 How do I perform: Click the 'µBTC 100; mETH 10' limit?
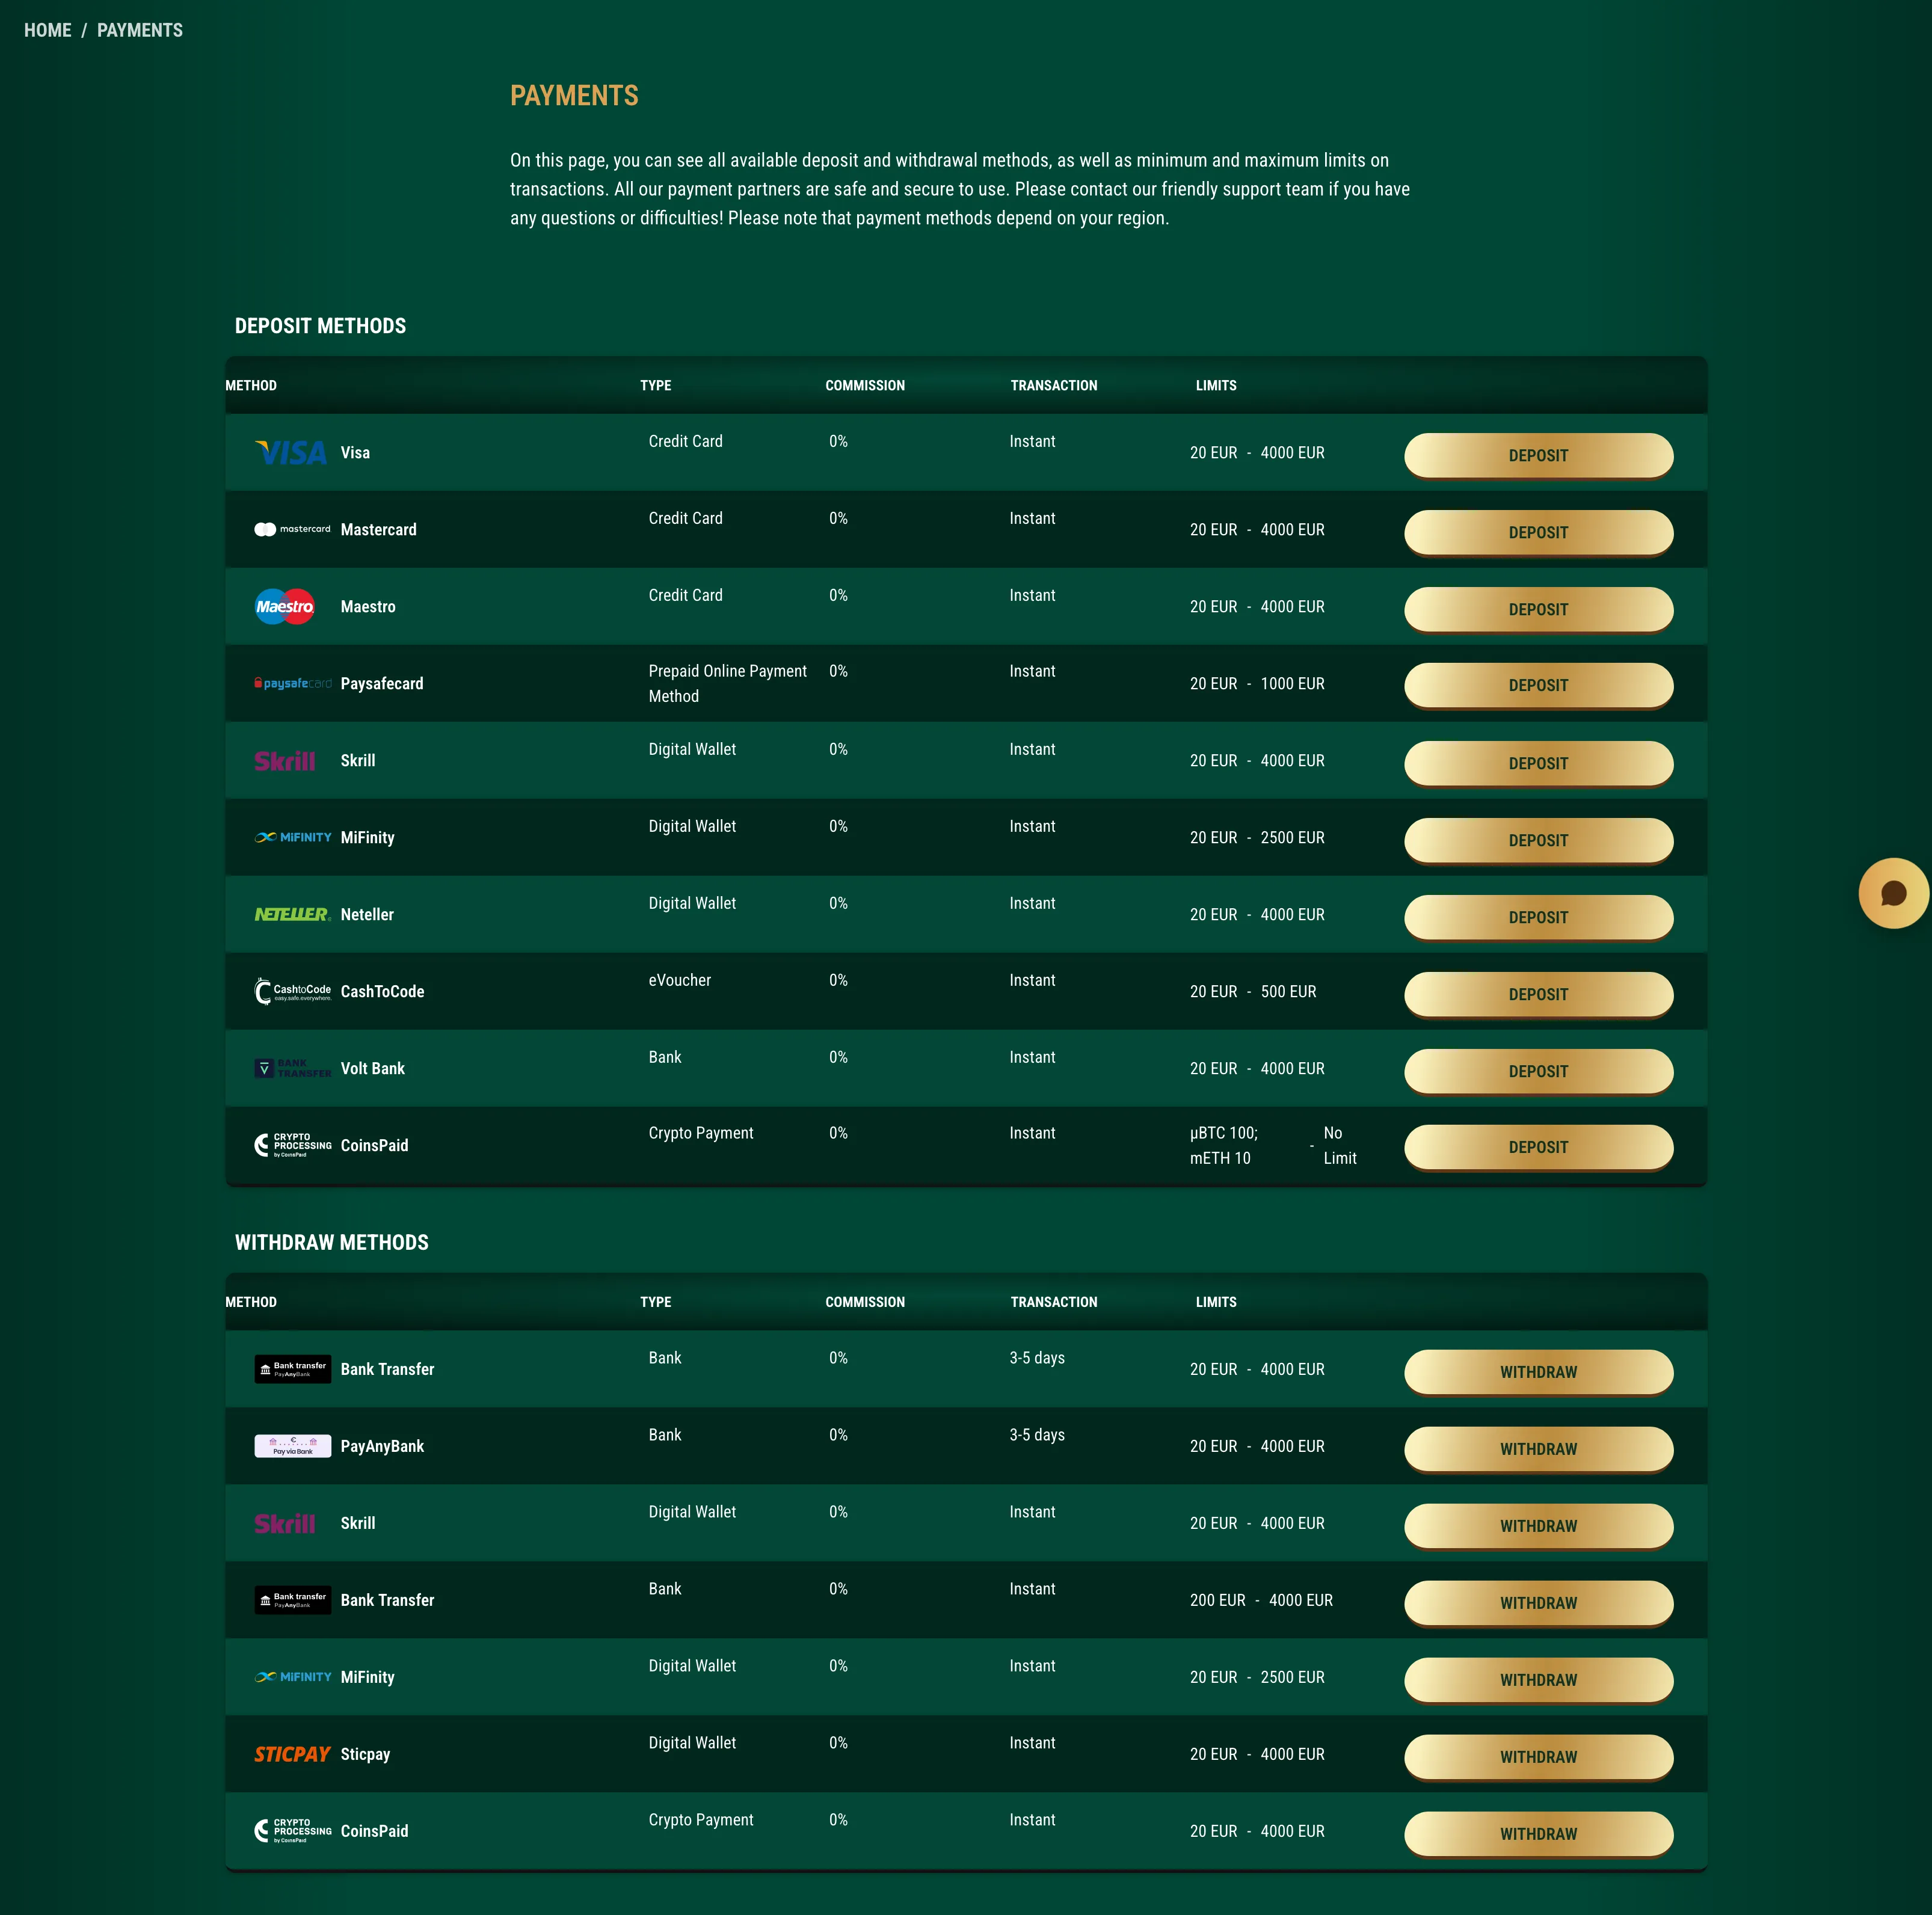click(1224, 1146)
